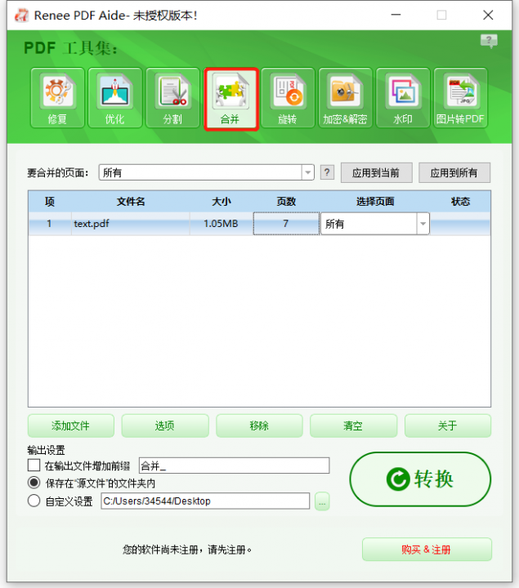Select the 自定义设置 radio button
Image resolution: width=519 pixels, height=588 pixels.
coord(34,501)
